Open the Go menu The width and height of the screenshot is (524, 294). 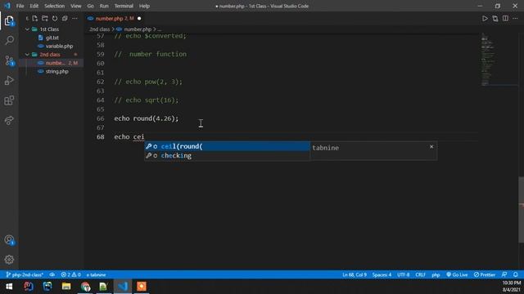(90, 6)
